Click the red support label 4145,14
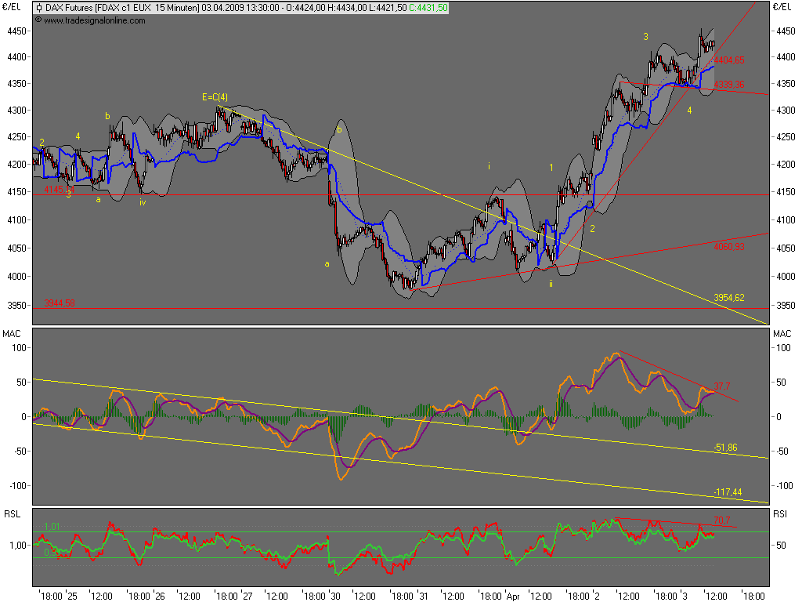Image resolution: width=802 pixels, height=602 pixels. click(x=60, y=190)
